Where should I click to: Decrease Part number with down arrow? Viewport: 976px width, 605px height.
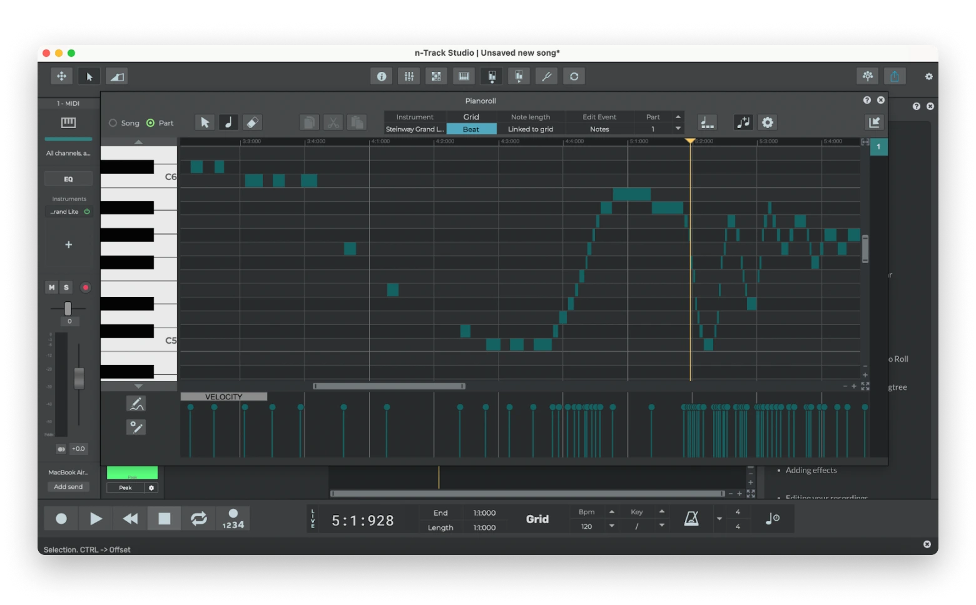678,129
